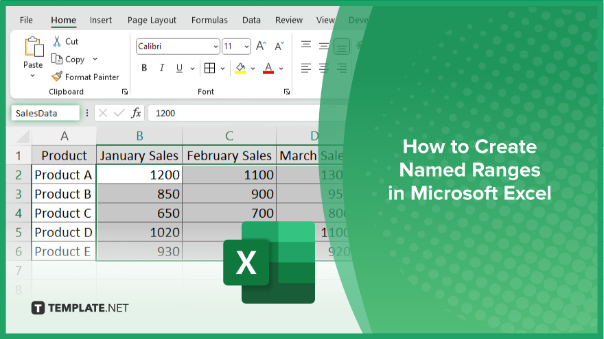Open Clipboard dialog launcher

pyautogui.click(x=125, y=92)
